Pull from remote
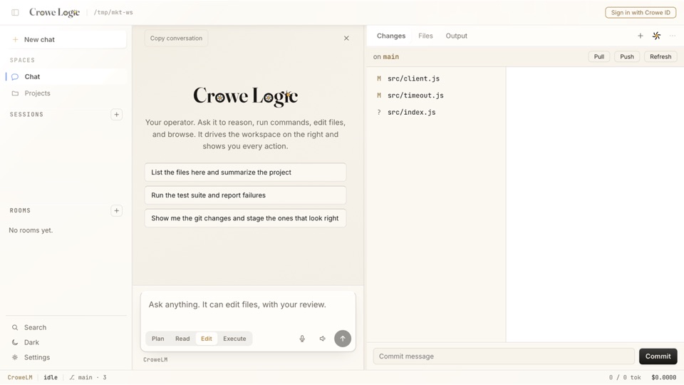This screenshot has height=385, width=684. 599,57
